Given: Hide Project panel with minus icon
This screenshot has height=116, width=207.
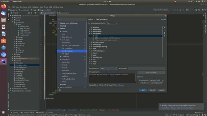Looking at the screenshot, I should [38, 13].
